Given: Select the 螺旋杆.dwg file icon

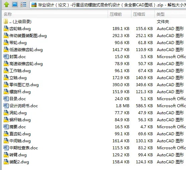Looking at the screenshot, I should click(6, 92).
